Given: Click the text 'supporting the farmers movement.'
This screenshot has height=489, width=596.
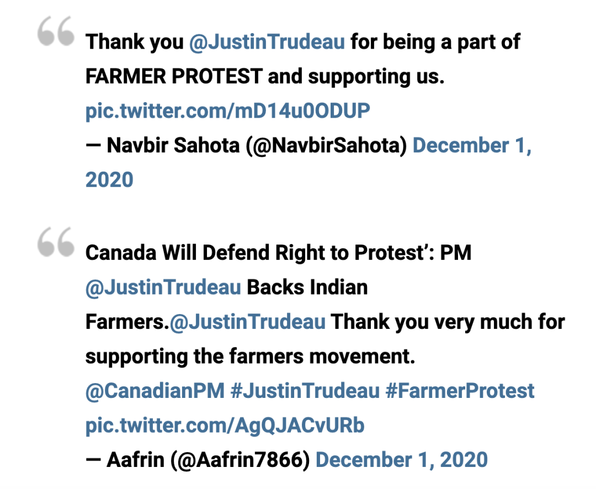Looking at the screenshot, I should click(x=250, y=357).
